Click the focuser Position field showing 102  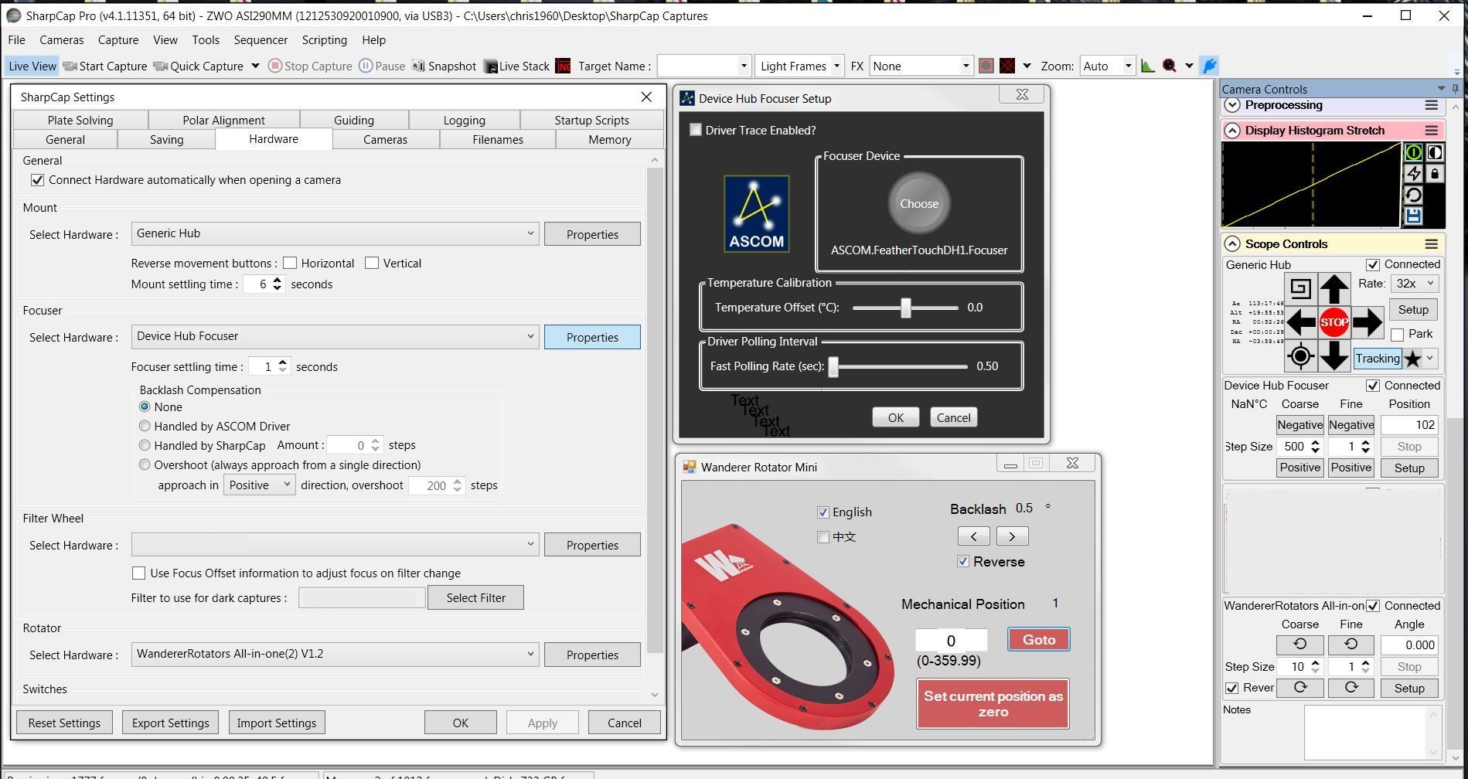tap(1408, 425)
